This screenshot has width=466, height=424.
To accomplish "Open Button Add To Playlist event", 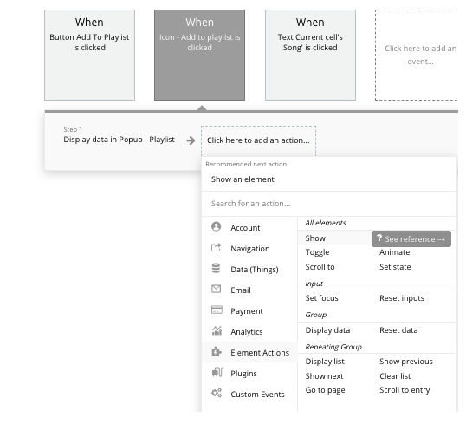I will pyautogui.click(x=89, y=55).
